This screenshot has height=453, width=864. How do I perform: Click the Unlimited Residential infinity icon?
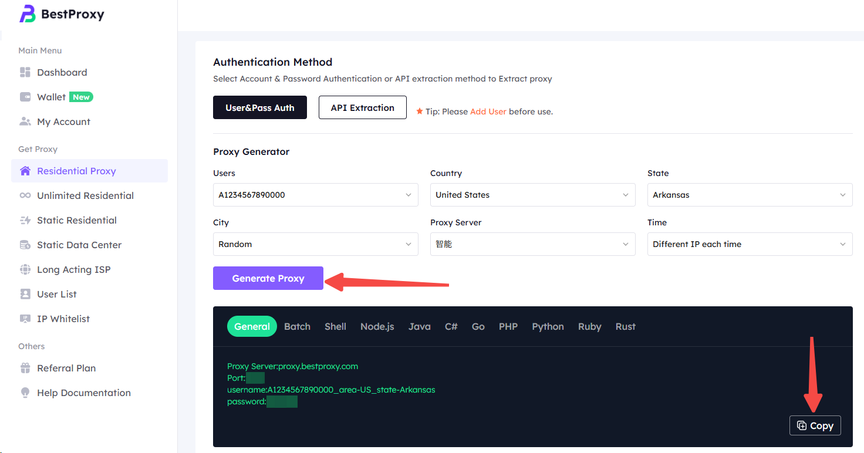(25, 195)
